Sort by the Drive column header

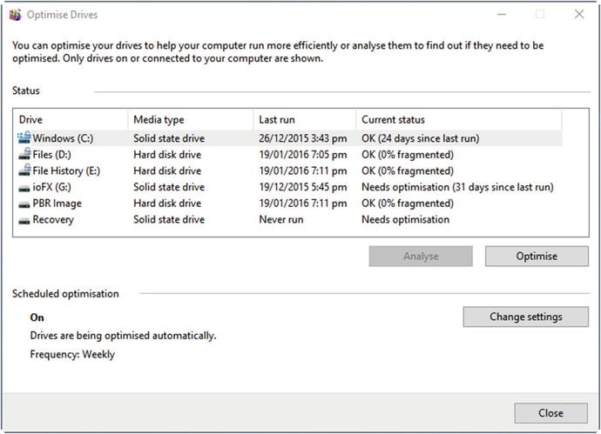[x=70, y=119]
